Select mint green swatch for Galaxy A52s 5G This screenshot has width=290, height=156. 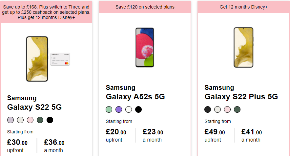[x=109, y=109]
